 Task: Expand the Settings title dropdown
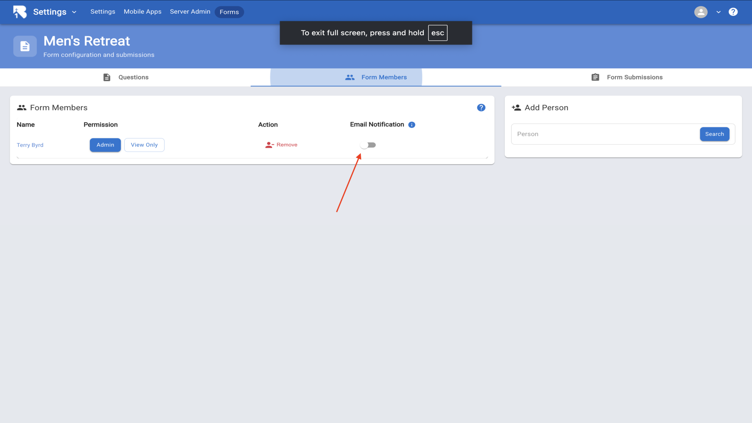click(74, 12)
